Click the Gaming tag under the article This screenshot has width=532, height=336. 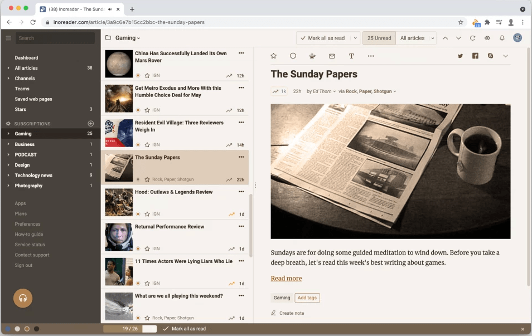pyautogui.click(x=282, y=298)
